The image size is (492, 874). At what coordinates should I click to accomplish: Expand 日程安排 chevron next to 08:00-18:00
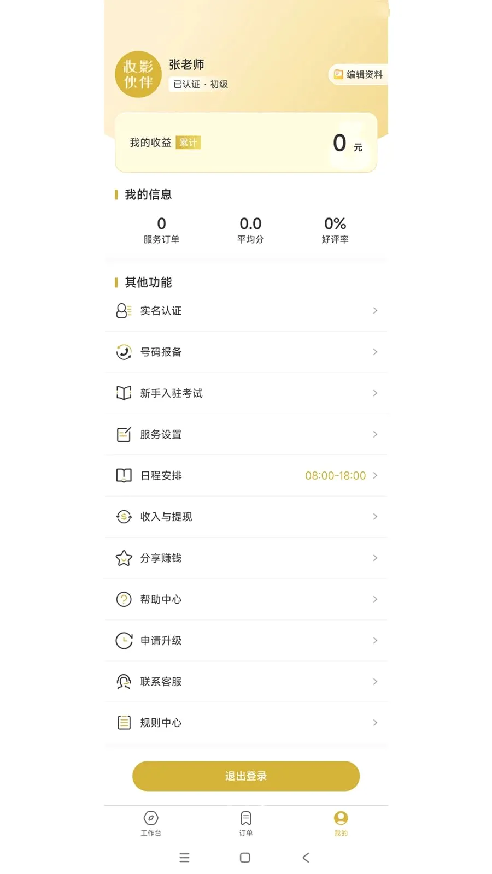(375, 475)
